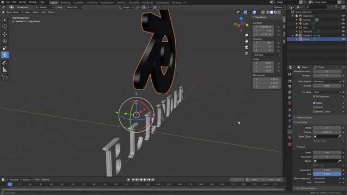347x195 pixels.
Task: Click the Extrude value field
Action: pos(327,132)
